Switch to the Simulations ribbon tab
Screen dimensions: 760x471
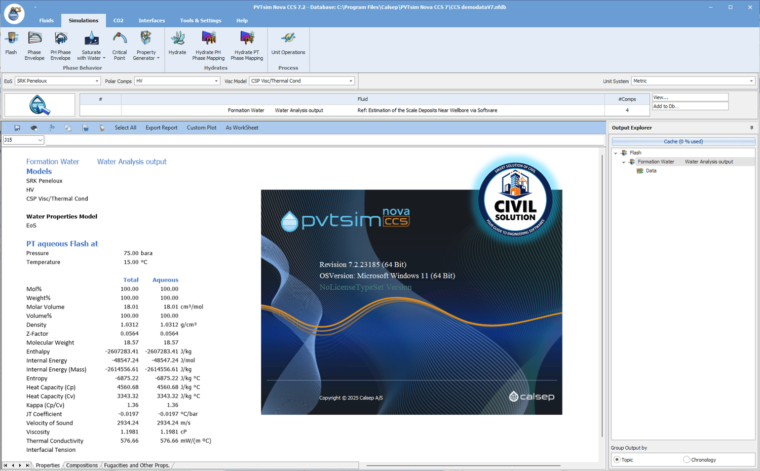point(84,21)
